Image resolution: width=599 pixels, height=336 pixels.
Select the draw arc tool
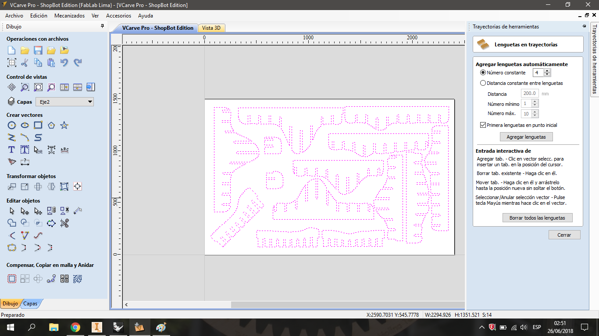pos(25,138)
